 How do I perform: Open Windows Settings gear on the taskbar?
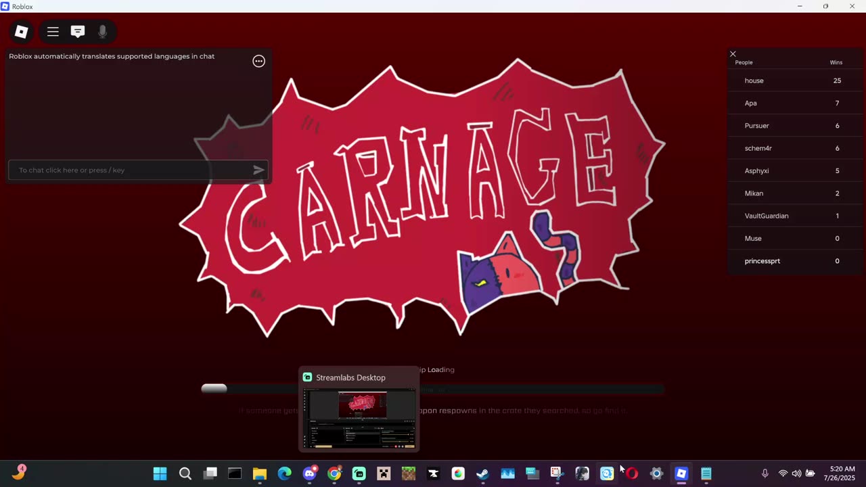656,473
